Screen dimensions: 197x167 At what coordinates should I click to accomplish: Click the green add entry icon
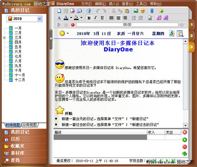point(184,140)
